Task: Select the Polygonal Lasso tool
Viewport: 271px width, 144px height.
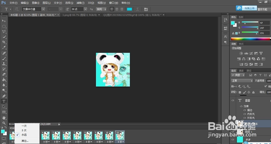Action: pos(4,32)
